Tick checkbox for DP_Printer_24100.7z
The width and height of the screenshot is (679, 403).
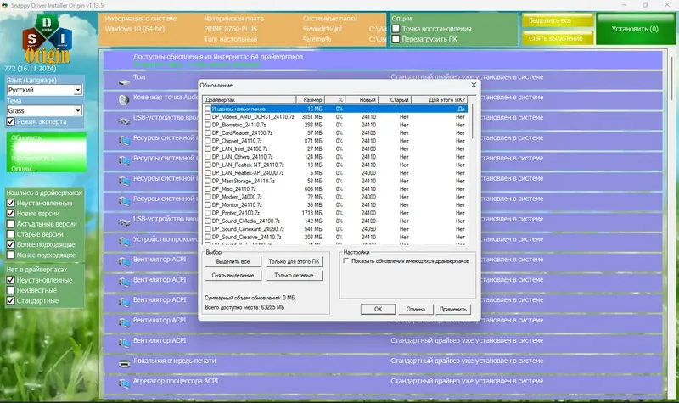208,213
